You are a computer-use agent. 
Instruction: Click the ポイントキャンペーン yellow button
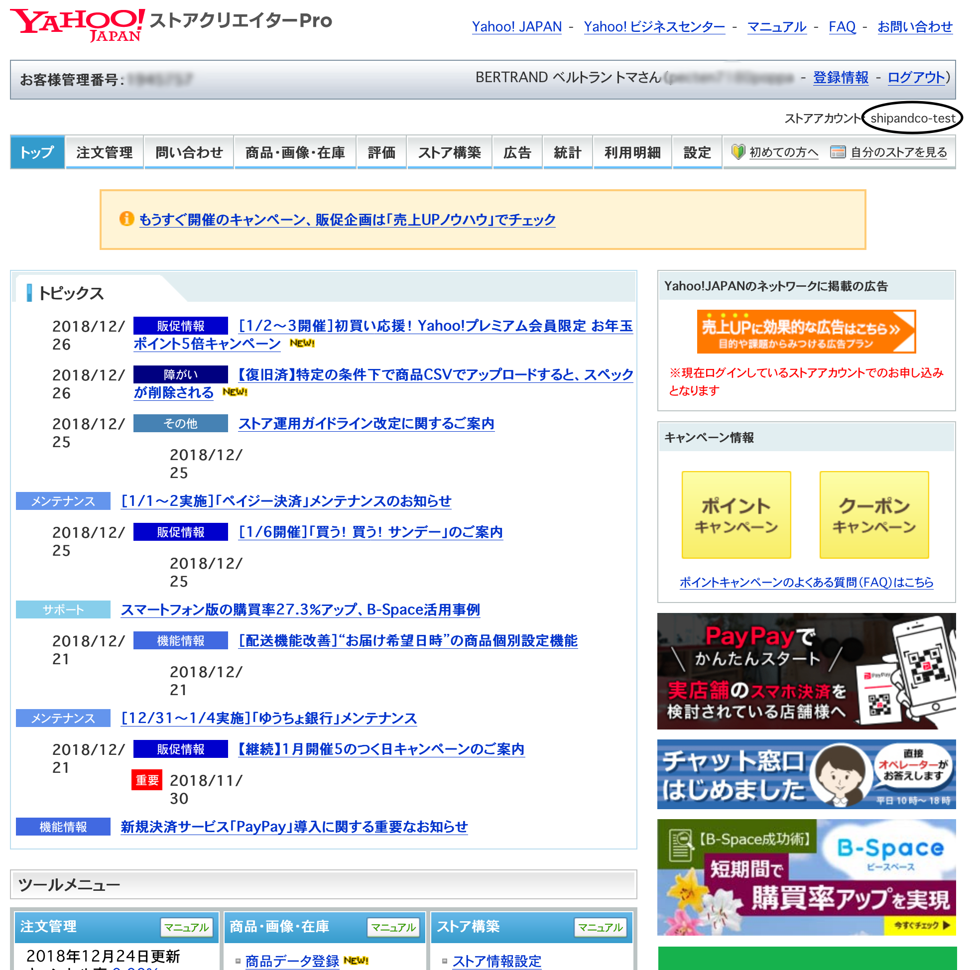point(736,515)
